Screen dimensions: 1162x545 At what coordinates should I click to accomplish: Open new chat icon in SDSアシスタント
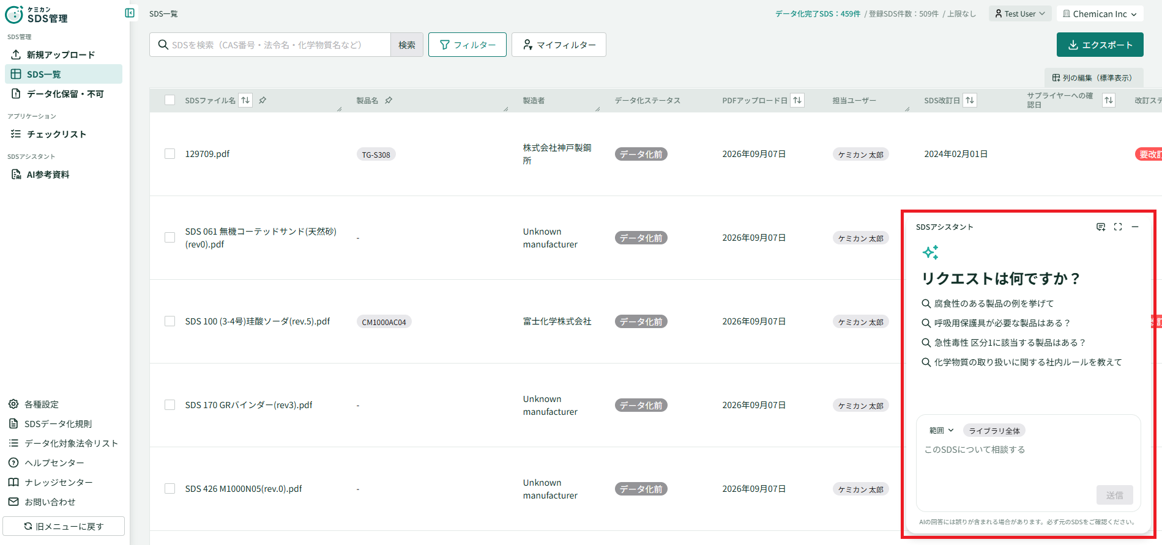click(1101, 227)
